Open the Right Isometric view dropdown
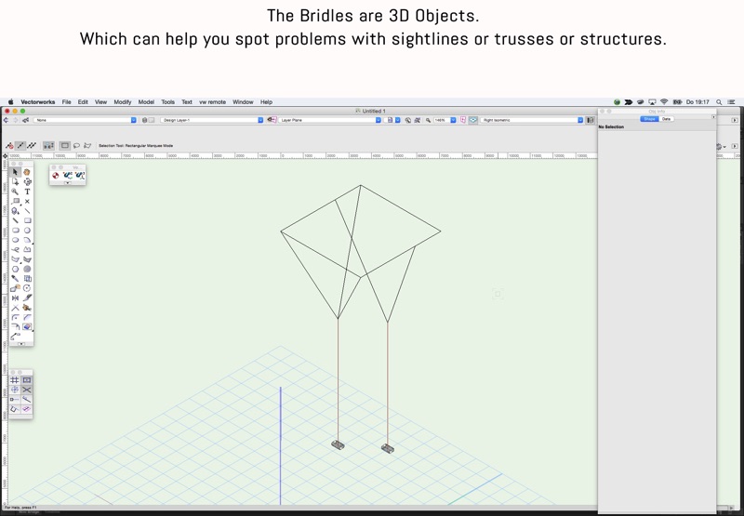This screenshot has height=516, width=744. [x=532, y=121]
